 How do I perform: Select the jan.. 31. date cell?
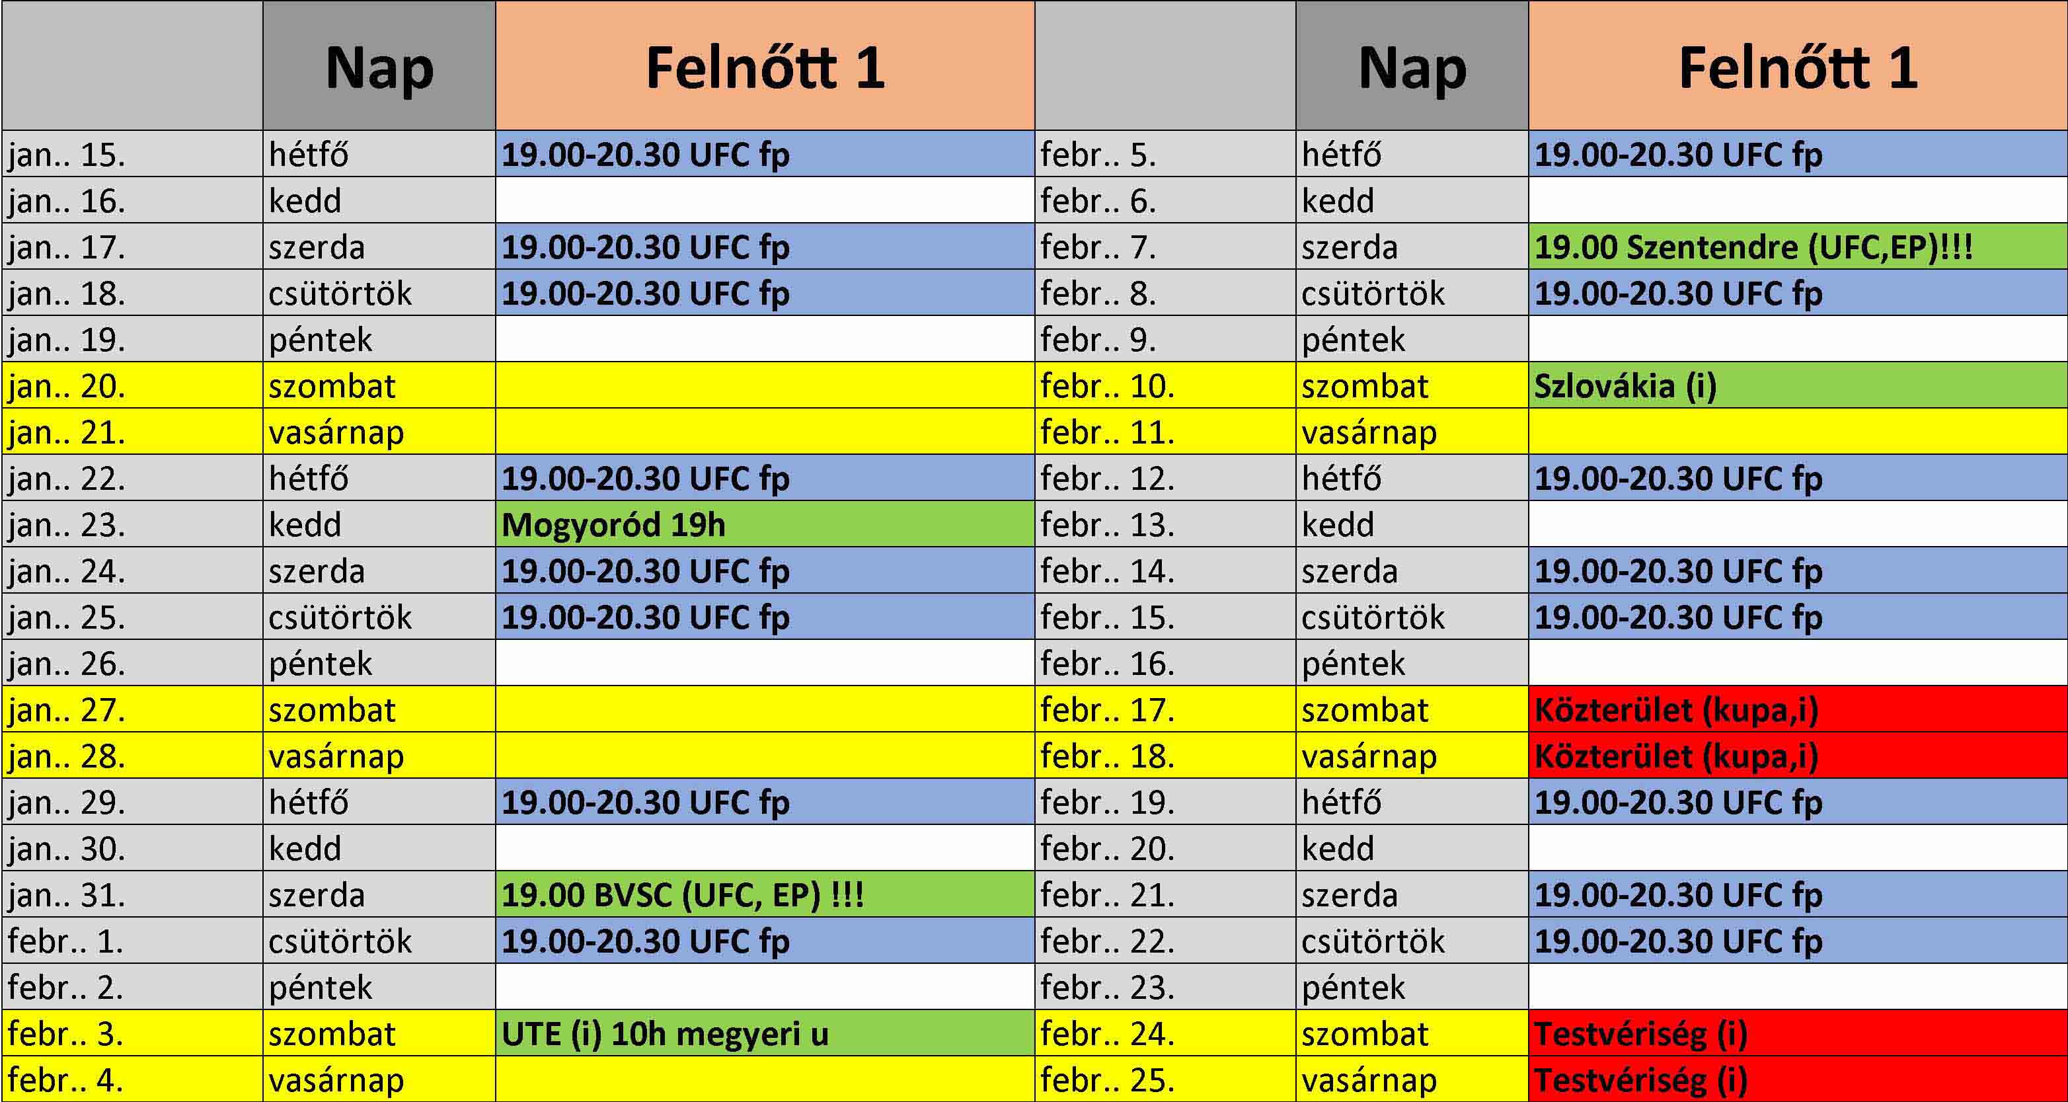[x=132, y=895]
